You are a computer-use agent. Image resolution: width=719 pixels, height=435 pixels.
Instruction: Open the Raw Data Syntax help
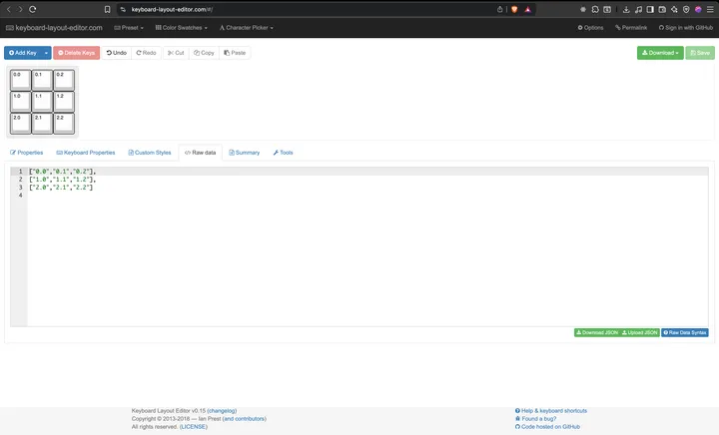(x=685, y=332)
